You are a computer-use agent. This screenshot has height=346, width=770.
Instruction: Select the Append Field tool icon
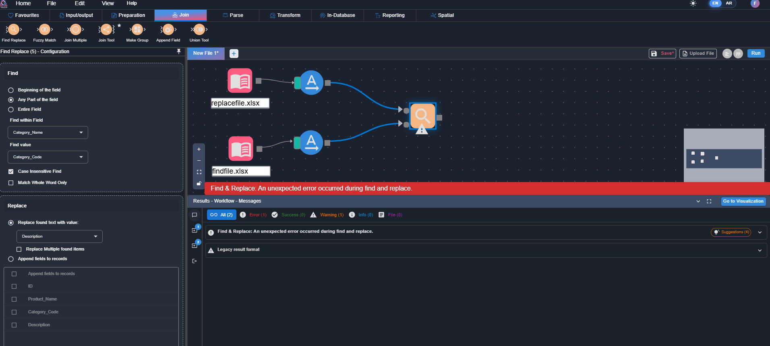tap(168, 30)
